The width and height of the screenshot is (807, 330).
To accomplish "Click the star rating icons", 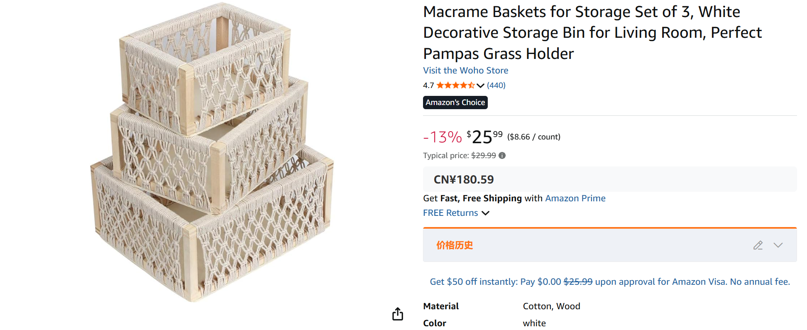I will 455,86.
